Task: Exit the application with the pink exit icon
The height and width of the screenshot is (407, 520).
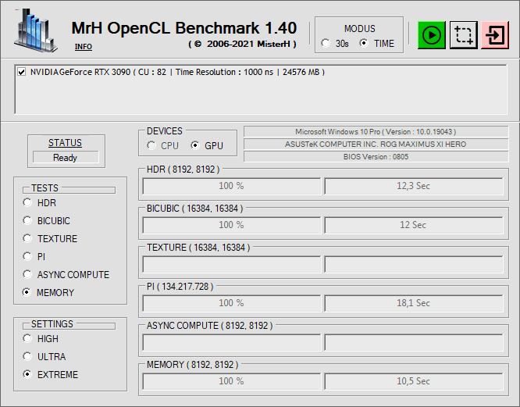Action: pos(495,35)
